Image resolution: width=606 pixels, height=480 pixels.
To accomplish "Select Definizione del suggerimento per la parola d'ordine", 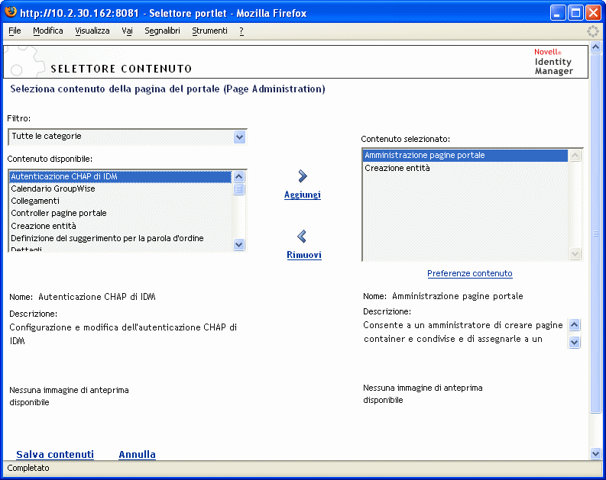I will click(121, 238).
